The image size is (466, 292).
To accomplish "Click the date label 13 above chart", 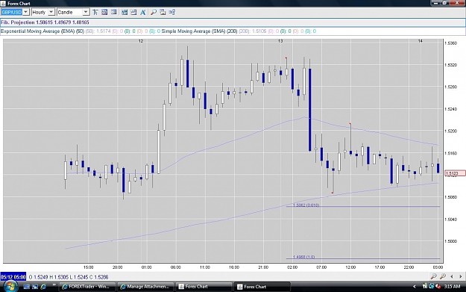I will (280, 41).
